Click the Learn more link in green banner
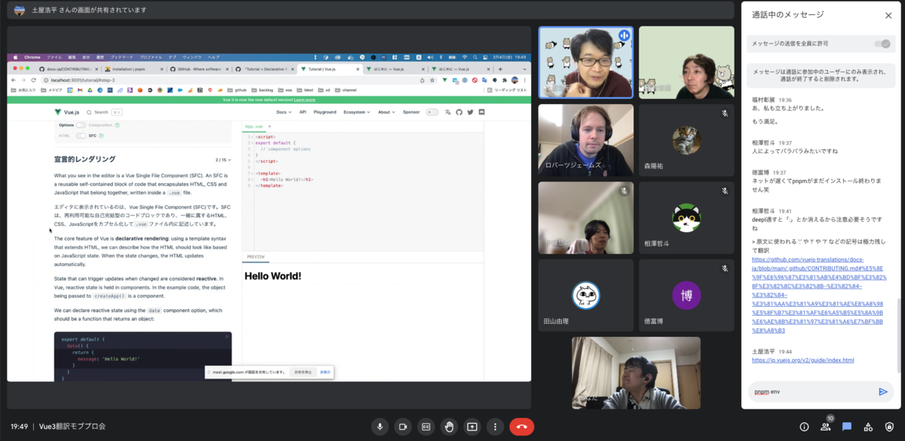The height and width of the screenshot is (441, 905). point(305,100)
